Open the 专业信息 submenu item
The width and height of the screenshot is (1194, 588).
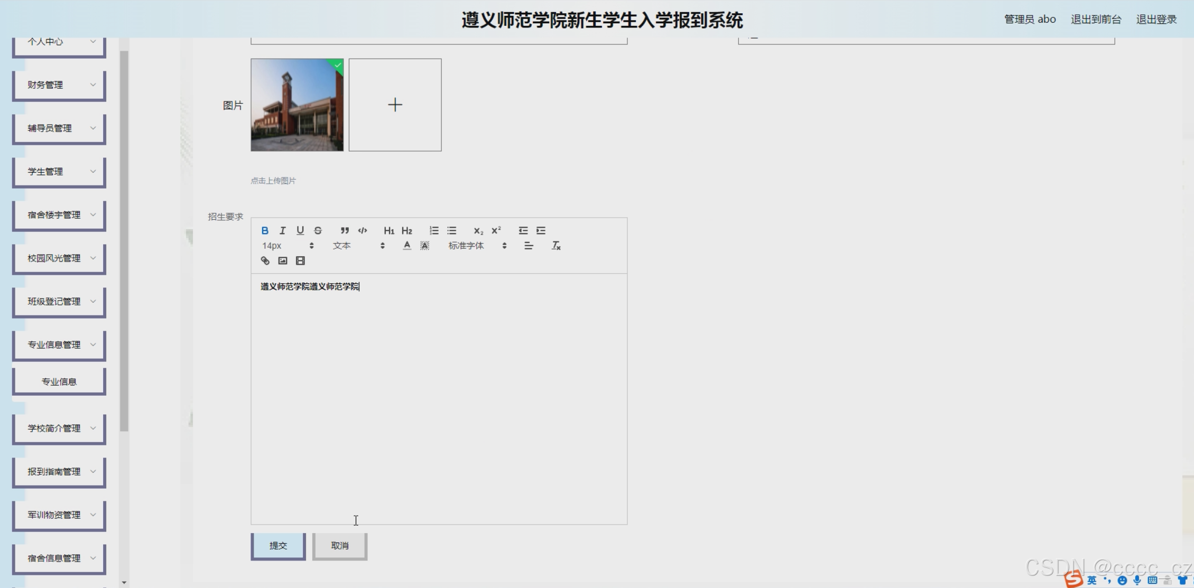pos(59,381)
